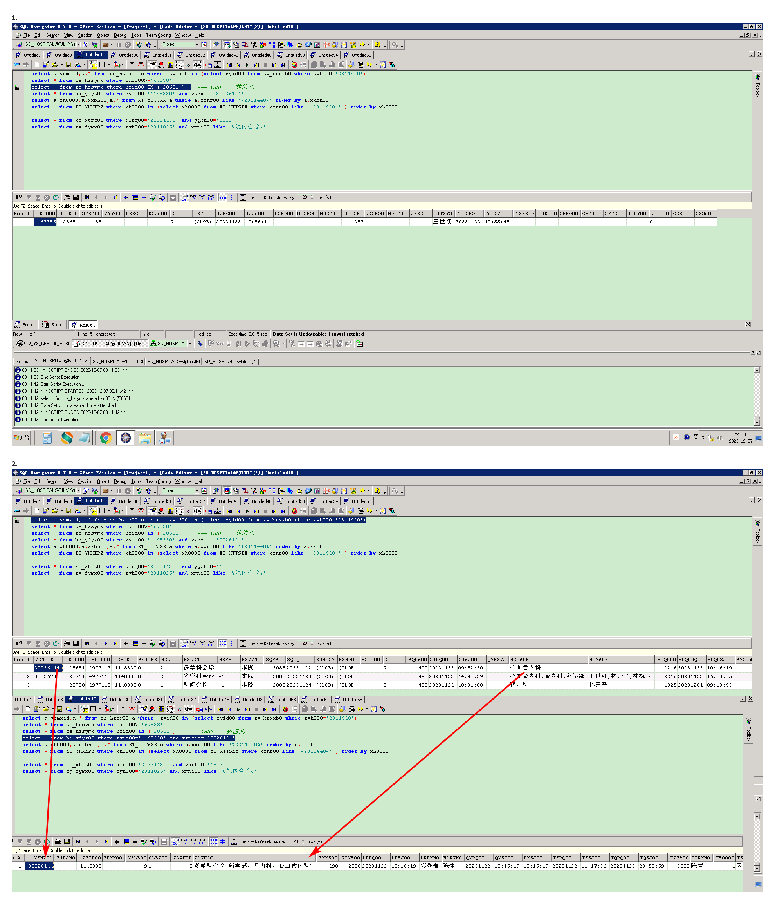Click the Print icon in the results toolbar
Image resolution: width=775 pixels, height=904 pixels.
click(66, 198)
